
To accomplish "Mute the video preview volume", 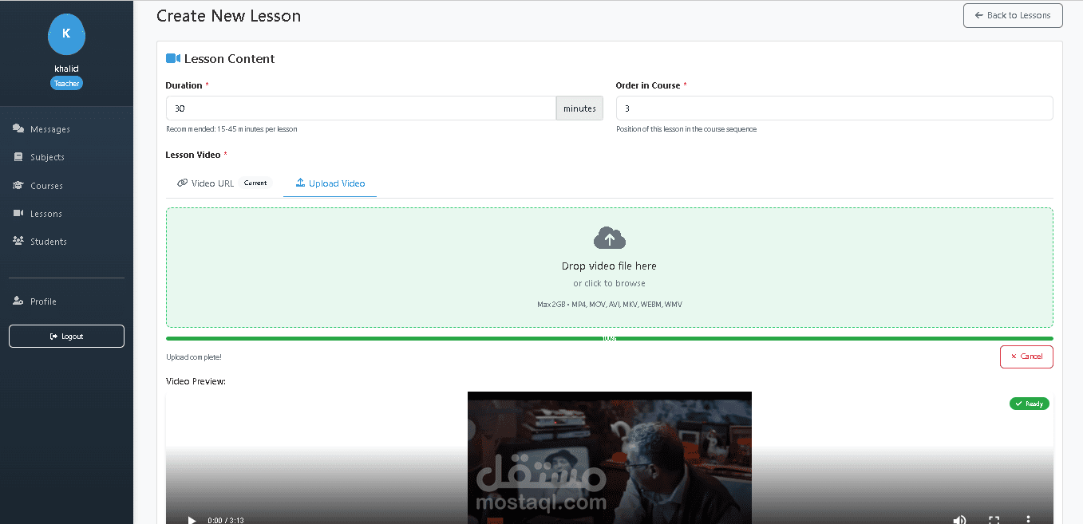I will 959,520.
